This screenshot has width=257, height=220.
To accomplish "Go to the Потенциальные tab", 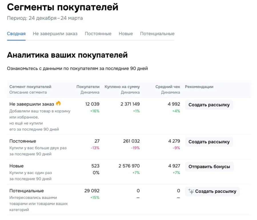I will tap(157, 34).
